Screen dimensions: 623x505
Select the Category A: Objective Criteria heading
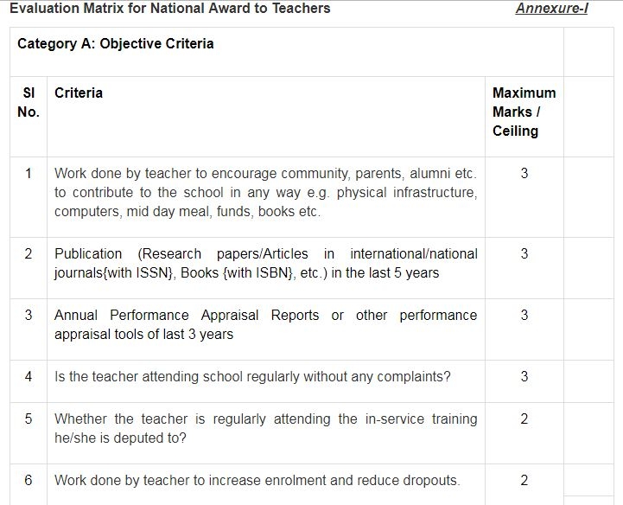point(116,43)
